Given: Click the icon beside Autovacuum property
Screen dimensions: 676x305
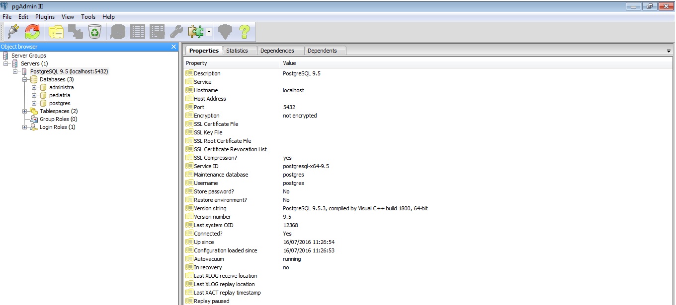Looking at the screenshot, I should click(x=189, y=259).
